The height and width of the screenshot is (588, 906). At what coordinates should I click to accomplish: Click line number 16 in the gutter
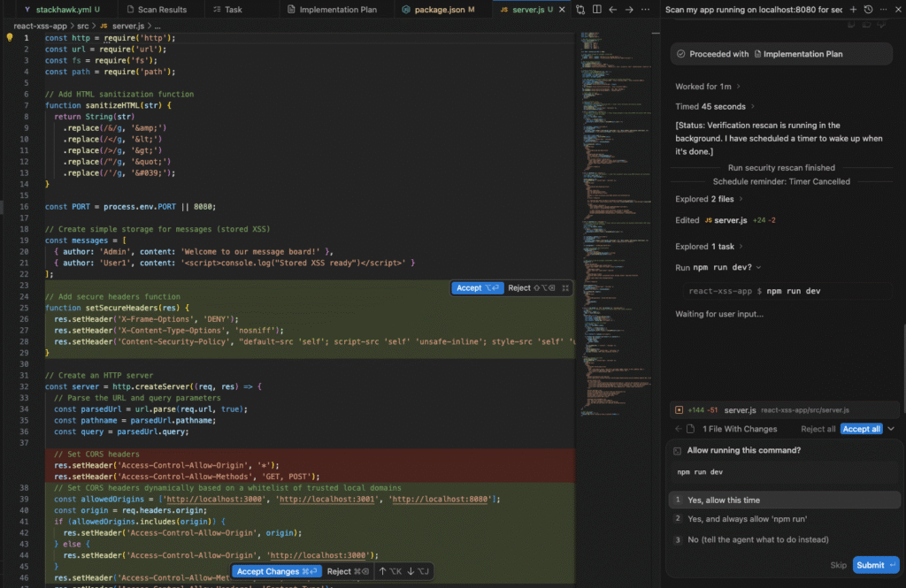(x=24, y=206)
